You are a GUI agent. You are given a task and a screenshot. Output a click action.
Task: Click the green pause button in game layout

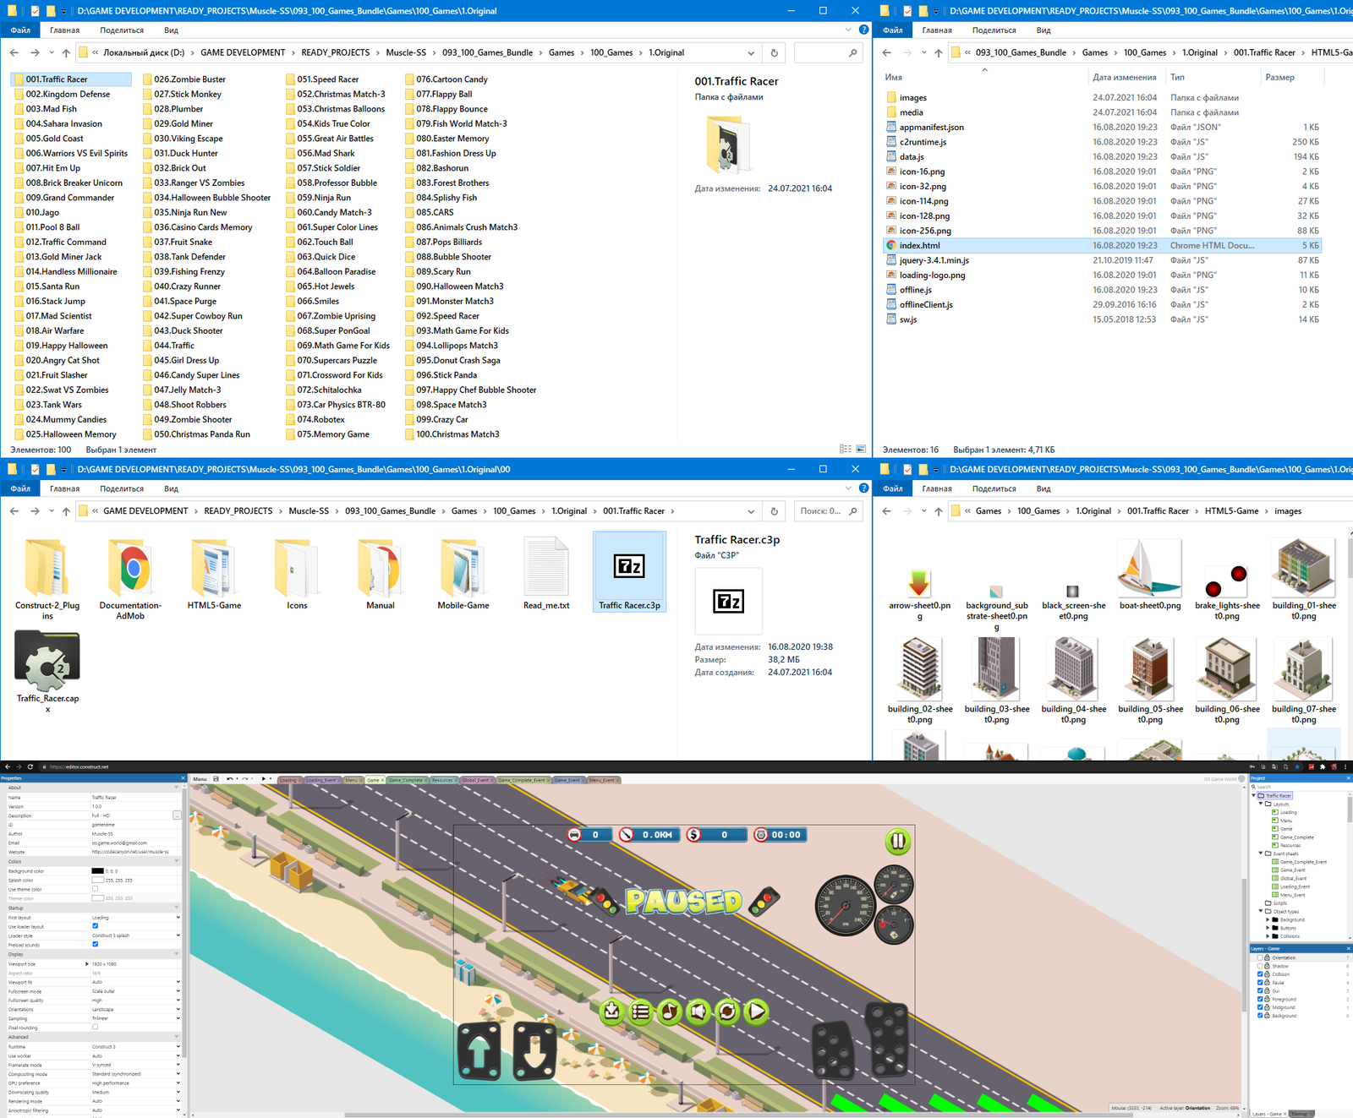point(897,841)
